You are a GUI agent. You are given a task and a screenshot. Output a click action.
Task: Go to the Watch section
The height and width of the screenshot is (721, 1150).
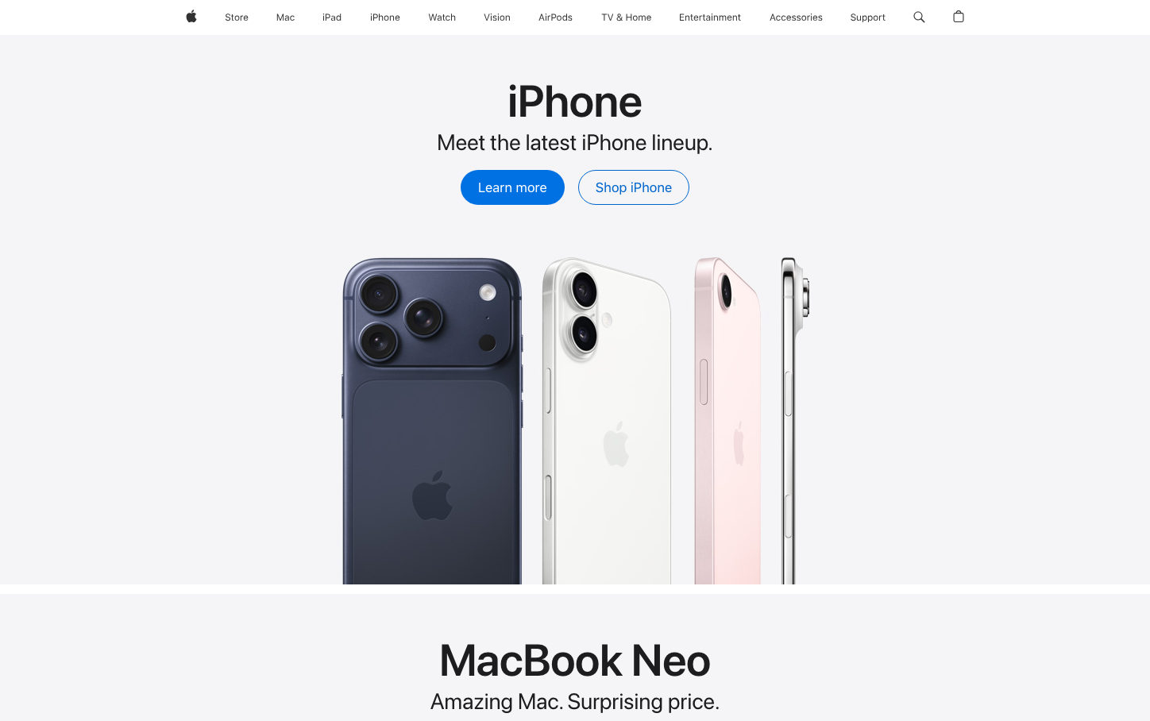(442, 17)
